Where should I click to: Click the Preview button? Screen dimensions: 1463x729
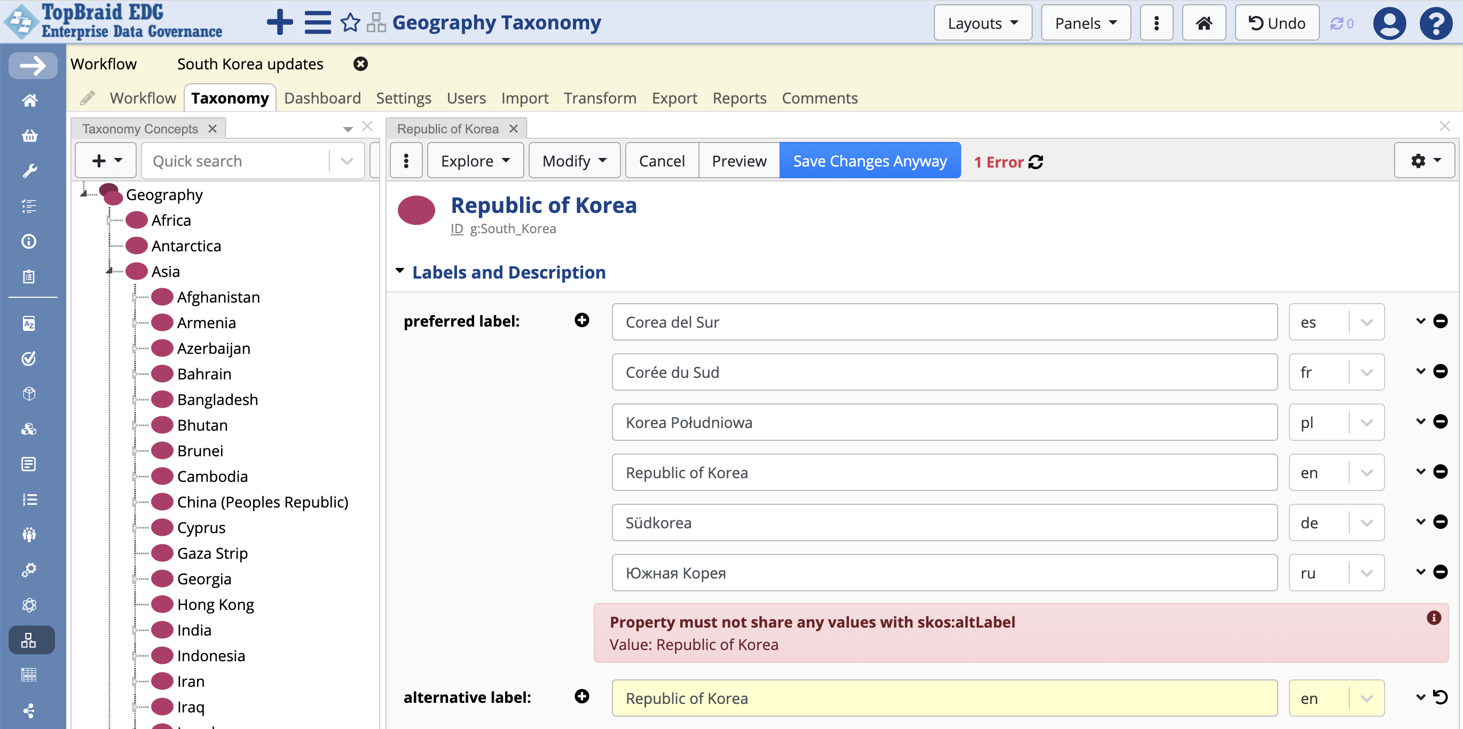click(x=739, y=161)
